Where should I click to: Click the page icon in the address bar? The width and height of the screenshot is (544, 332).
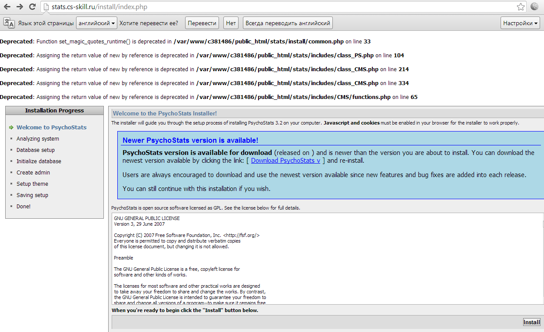pyautogui.click(x=46, y=7)
